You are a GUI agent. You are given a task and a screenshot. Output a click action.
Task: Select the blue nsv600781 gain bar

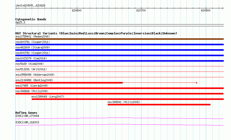click(x=119, y=44)
